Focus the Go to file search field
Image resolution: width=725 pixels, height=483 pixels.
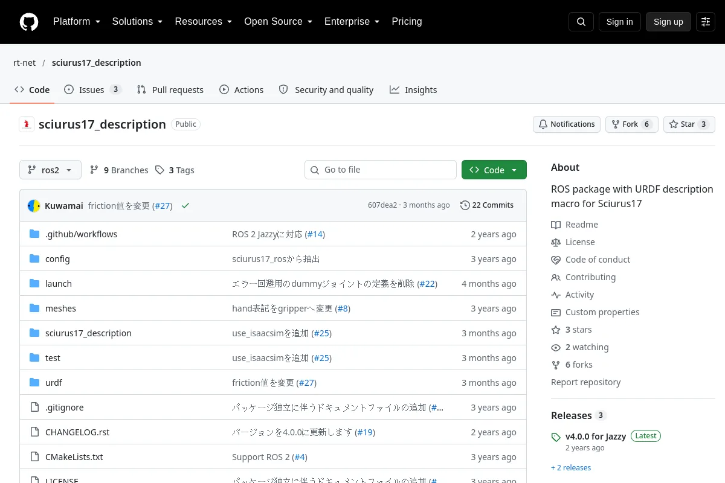pos(381,170)
